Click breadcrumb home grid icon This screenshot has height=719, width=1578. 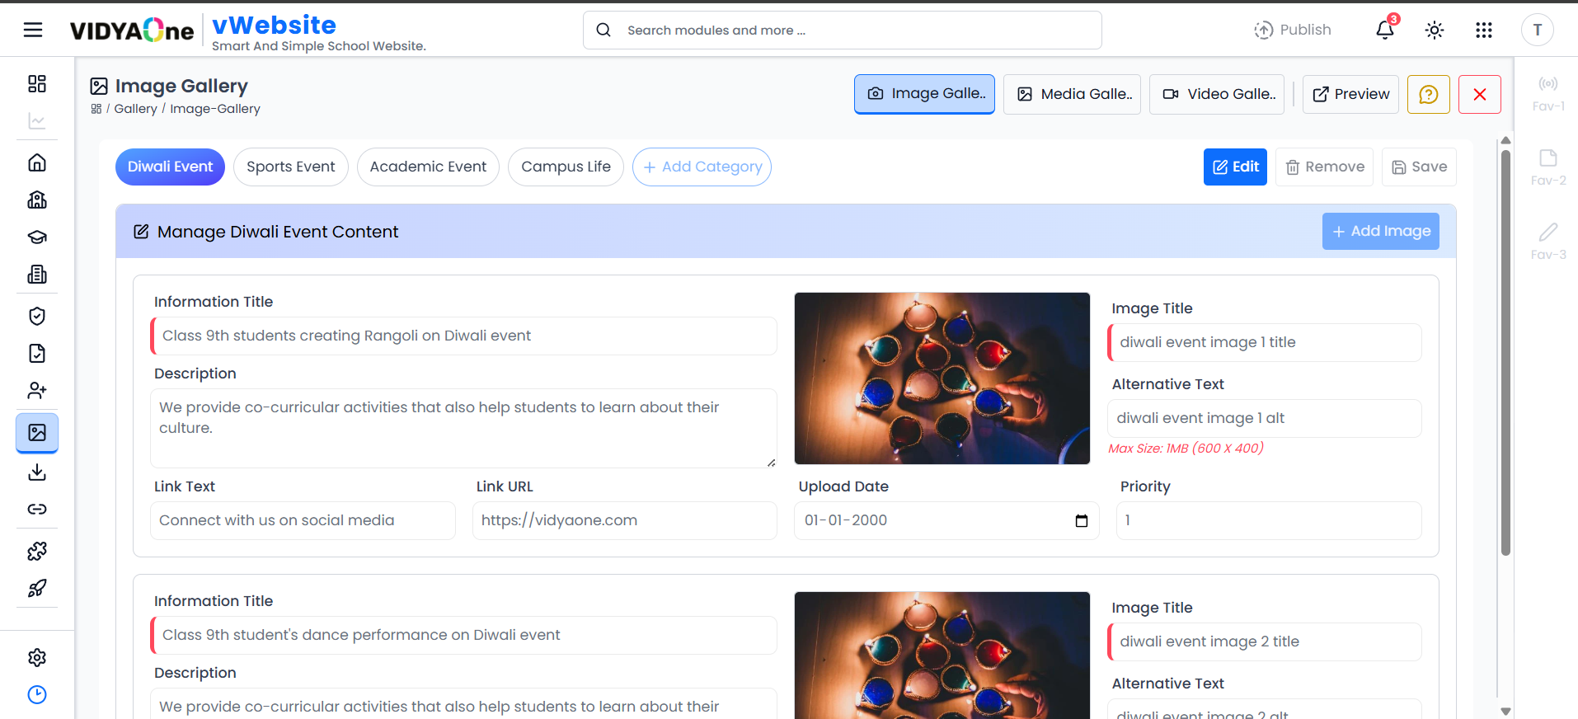(96, 109)
